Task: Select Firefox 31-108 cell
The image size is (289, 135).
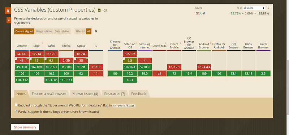Action: 66,67
